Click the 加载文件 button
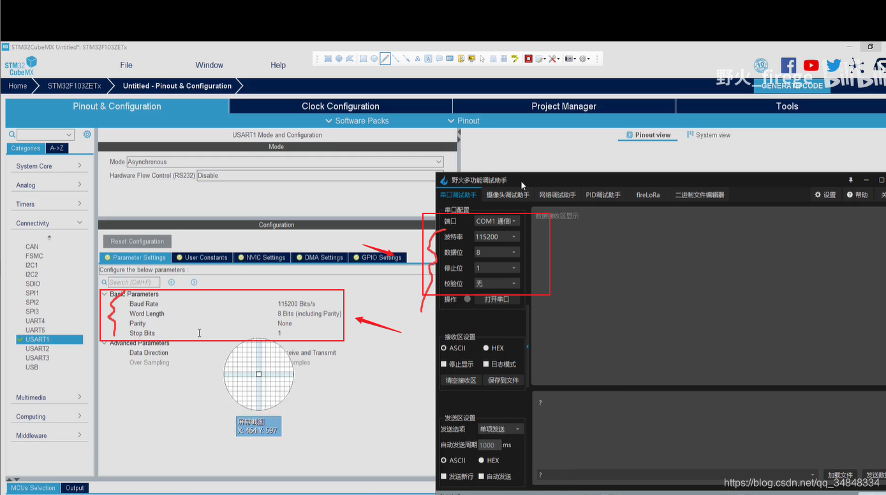Screen dimensions: 886x495 click(840, 475)
